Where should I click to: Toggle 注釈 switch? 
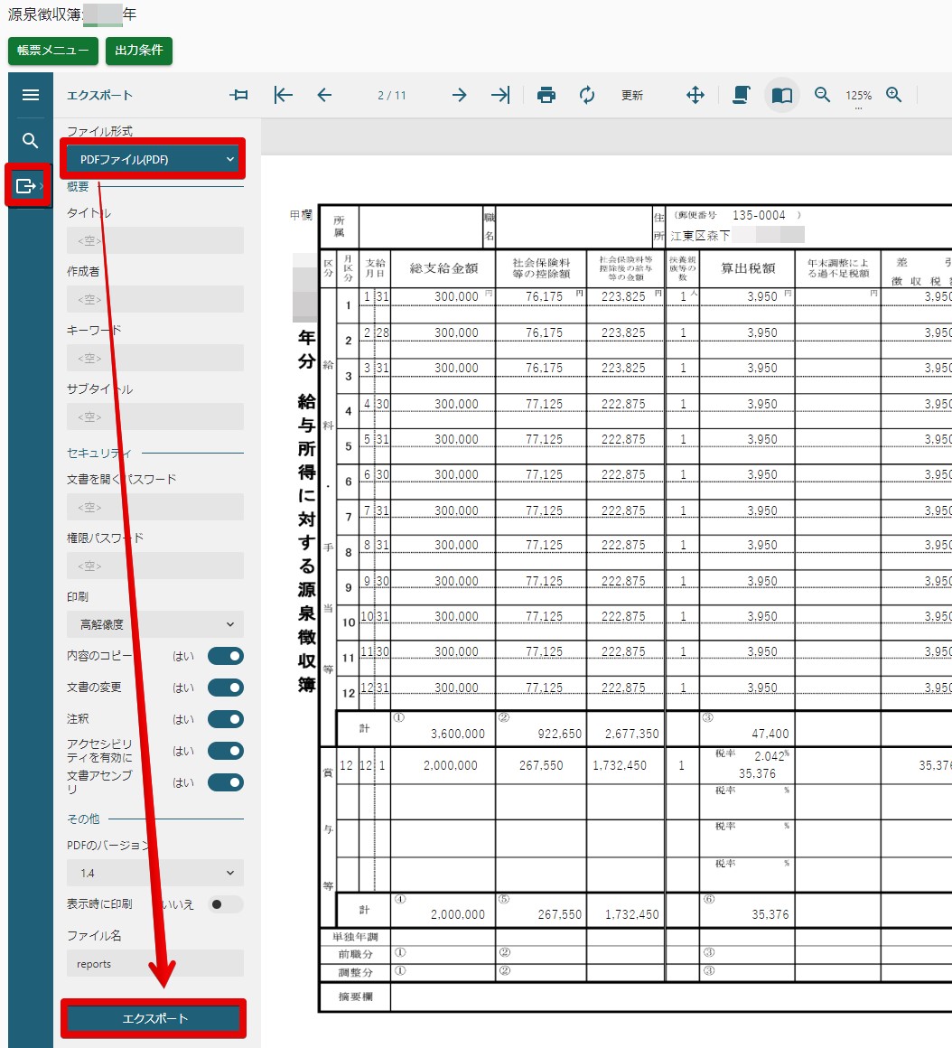click(x=226, y=719)
